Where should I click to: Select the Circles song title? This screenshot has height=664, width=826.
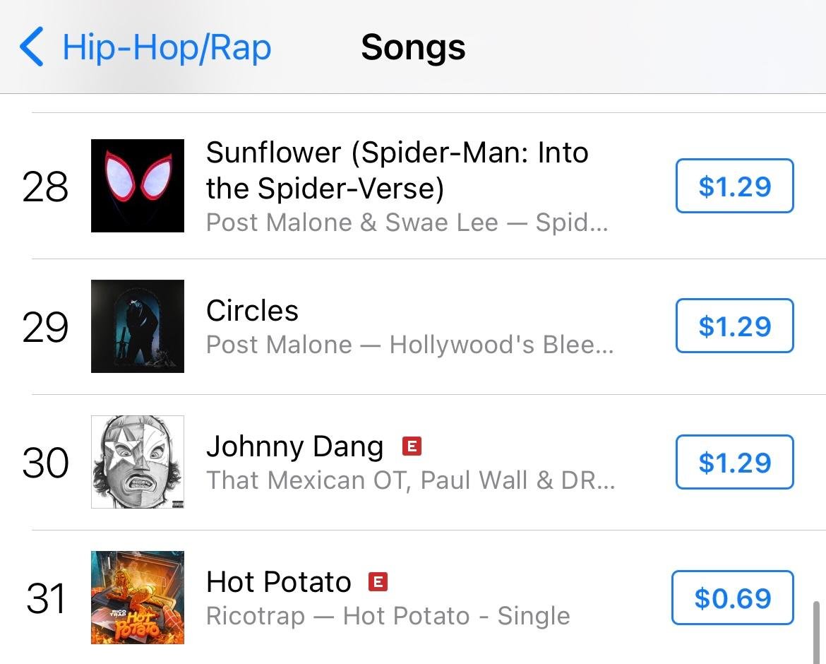252,311
